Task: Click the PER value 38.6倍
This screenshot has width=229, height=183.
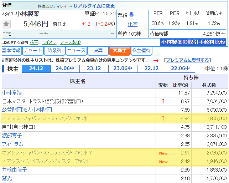Action: 158,23
